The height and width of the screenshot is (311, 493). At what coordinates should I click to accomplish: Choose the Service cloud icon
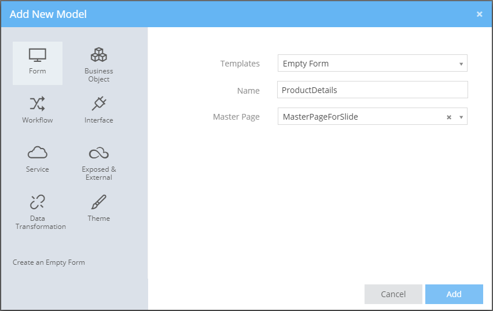[38, 153]
